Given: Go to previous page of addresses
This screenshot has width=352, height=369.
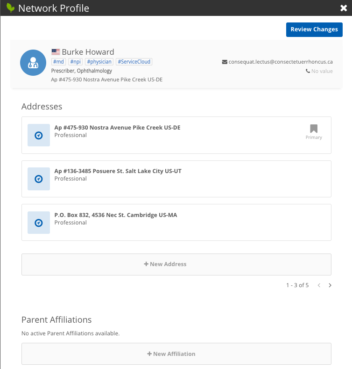Looking at the screenshot, I should coord(319,285).
